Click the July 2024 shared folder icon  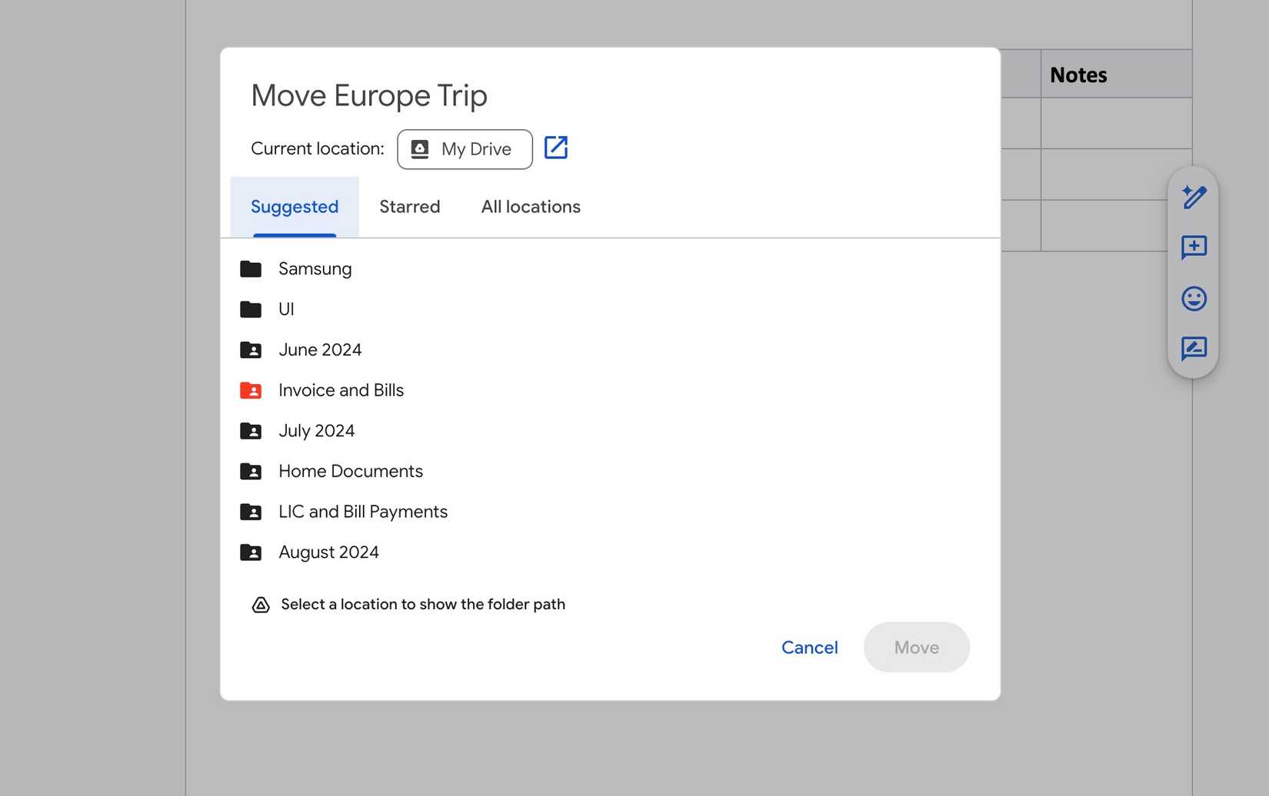pos(251,431)
